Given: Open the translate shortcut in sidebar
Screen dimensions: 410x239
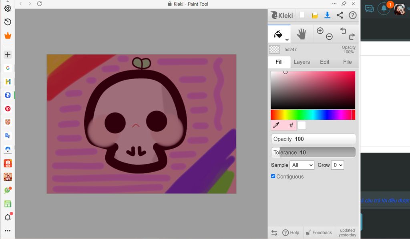Looking at the screenshot, I should pyautogui.click(x=8, y=136).
